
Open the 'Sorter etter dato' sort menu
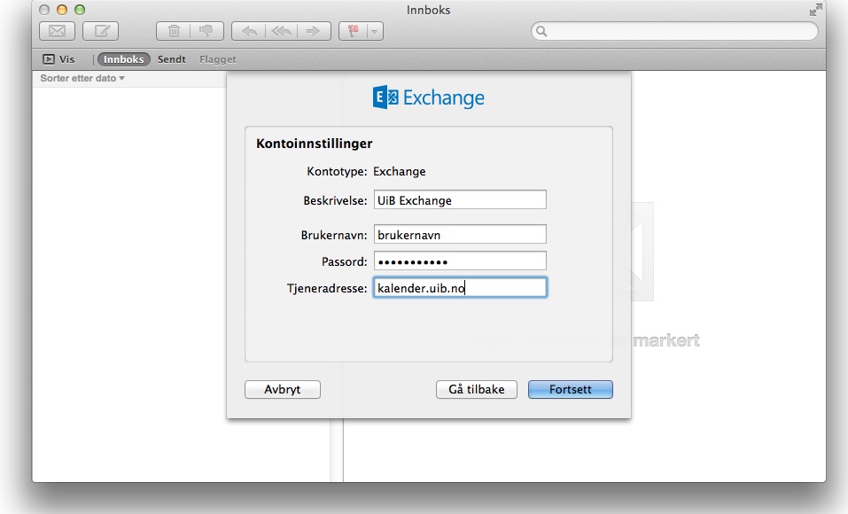pos(82,79)
